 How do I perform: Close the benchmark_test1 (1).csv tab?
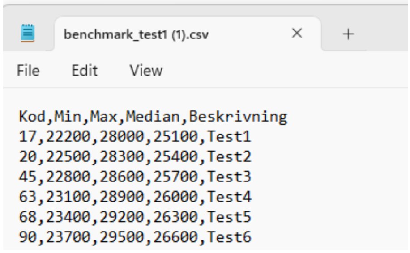[297, 34]
